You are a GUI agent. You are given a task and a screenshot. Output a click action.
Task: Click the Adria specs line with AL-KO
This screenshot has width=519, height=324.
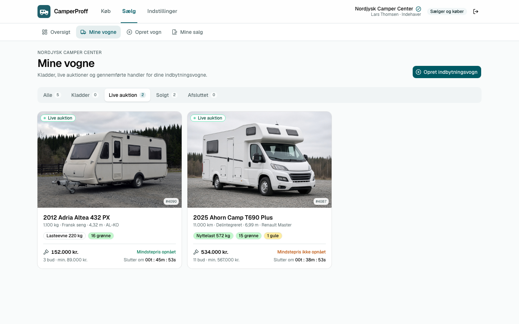(81, 225)
